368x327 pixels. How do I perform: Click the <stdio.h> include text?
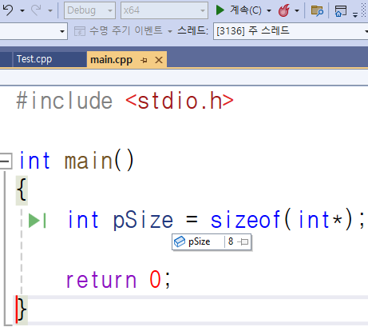click(180, 101)
